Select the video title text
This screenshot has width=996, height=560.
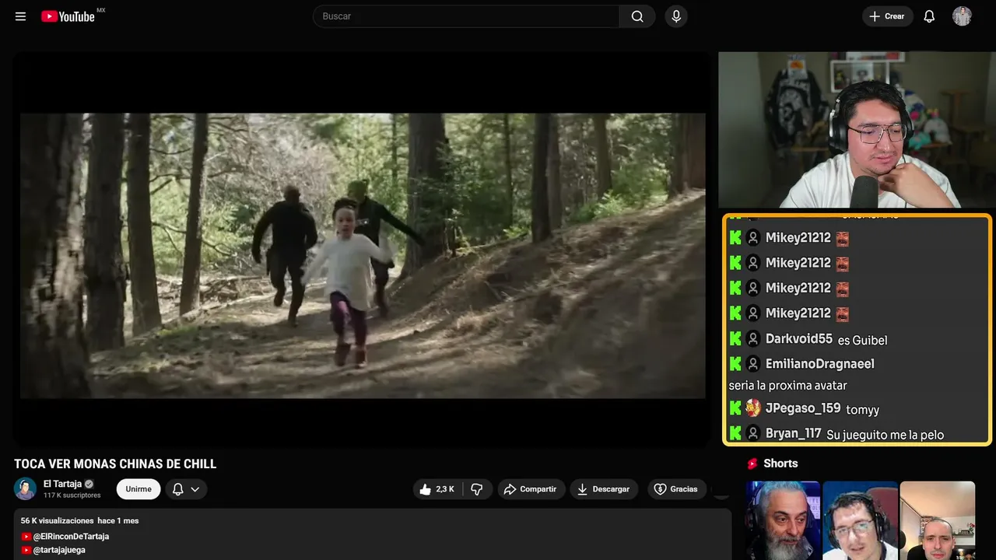coord(115,464)
